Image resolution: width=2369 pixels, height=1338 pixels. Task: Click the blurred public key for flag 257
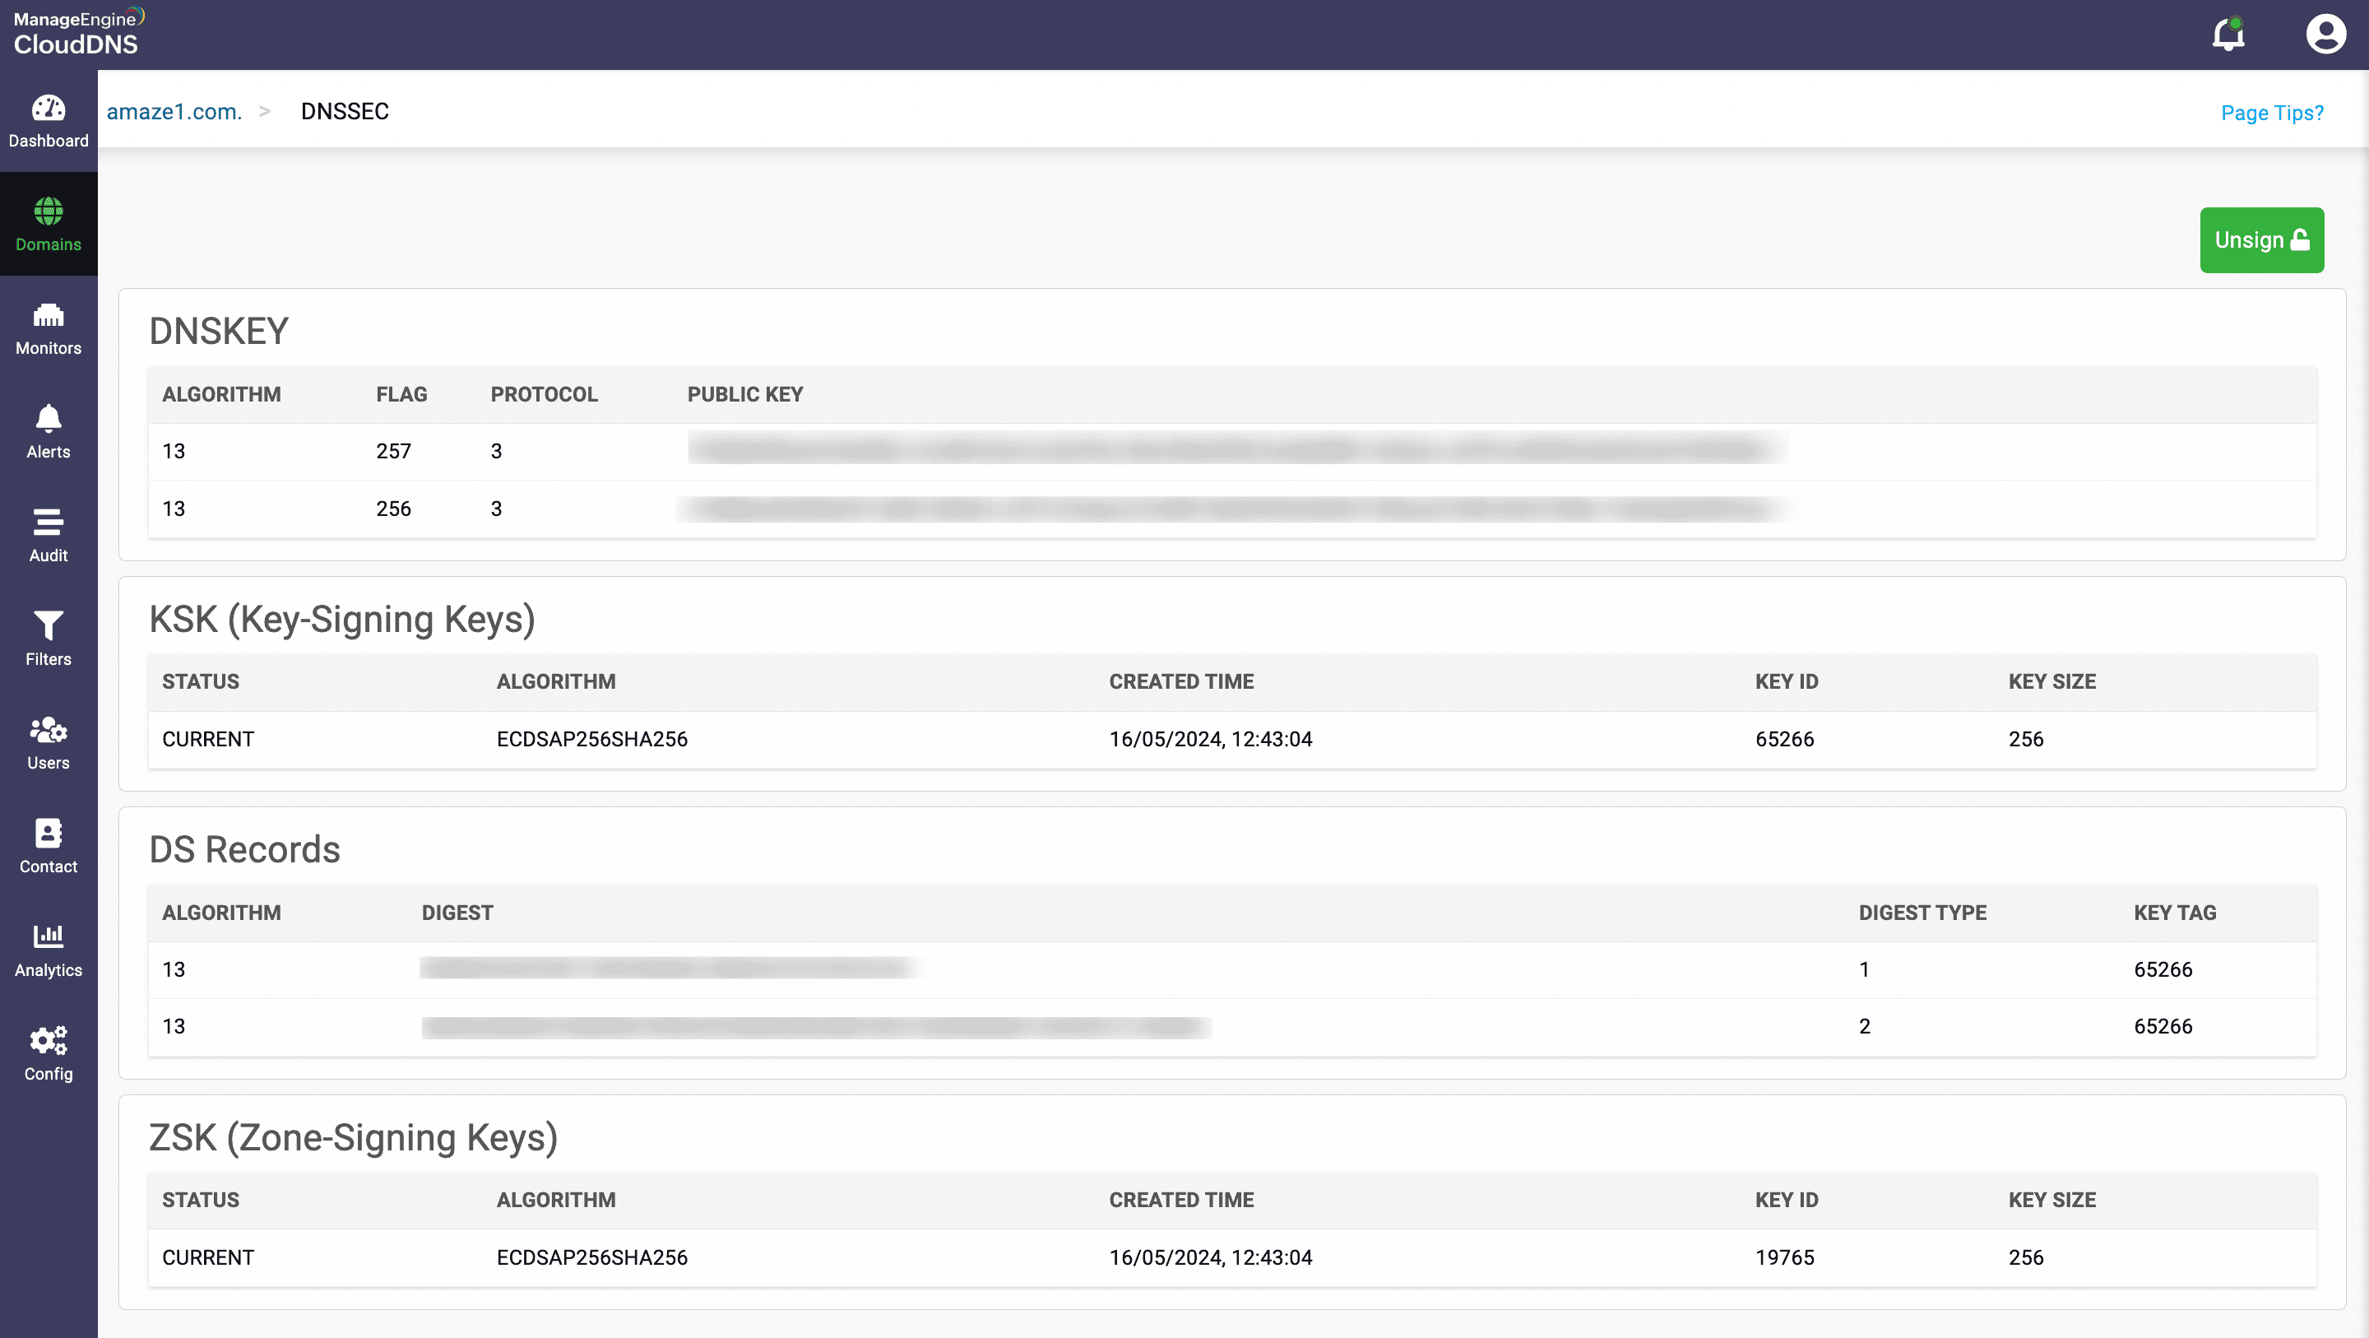click(1237, 450)
